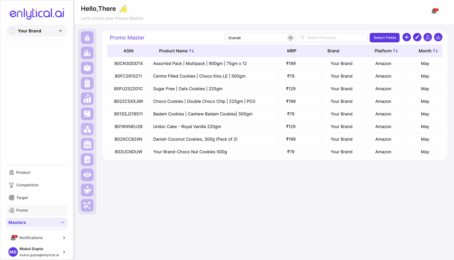Click the upload icon button

coord(428,37)
